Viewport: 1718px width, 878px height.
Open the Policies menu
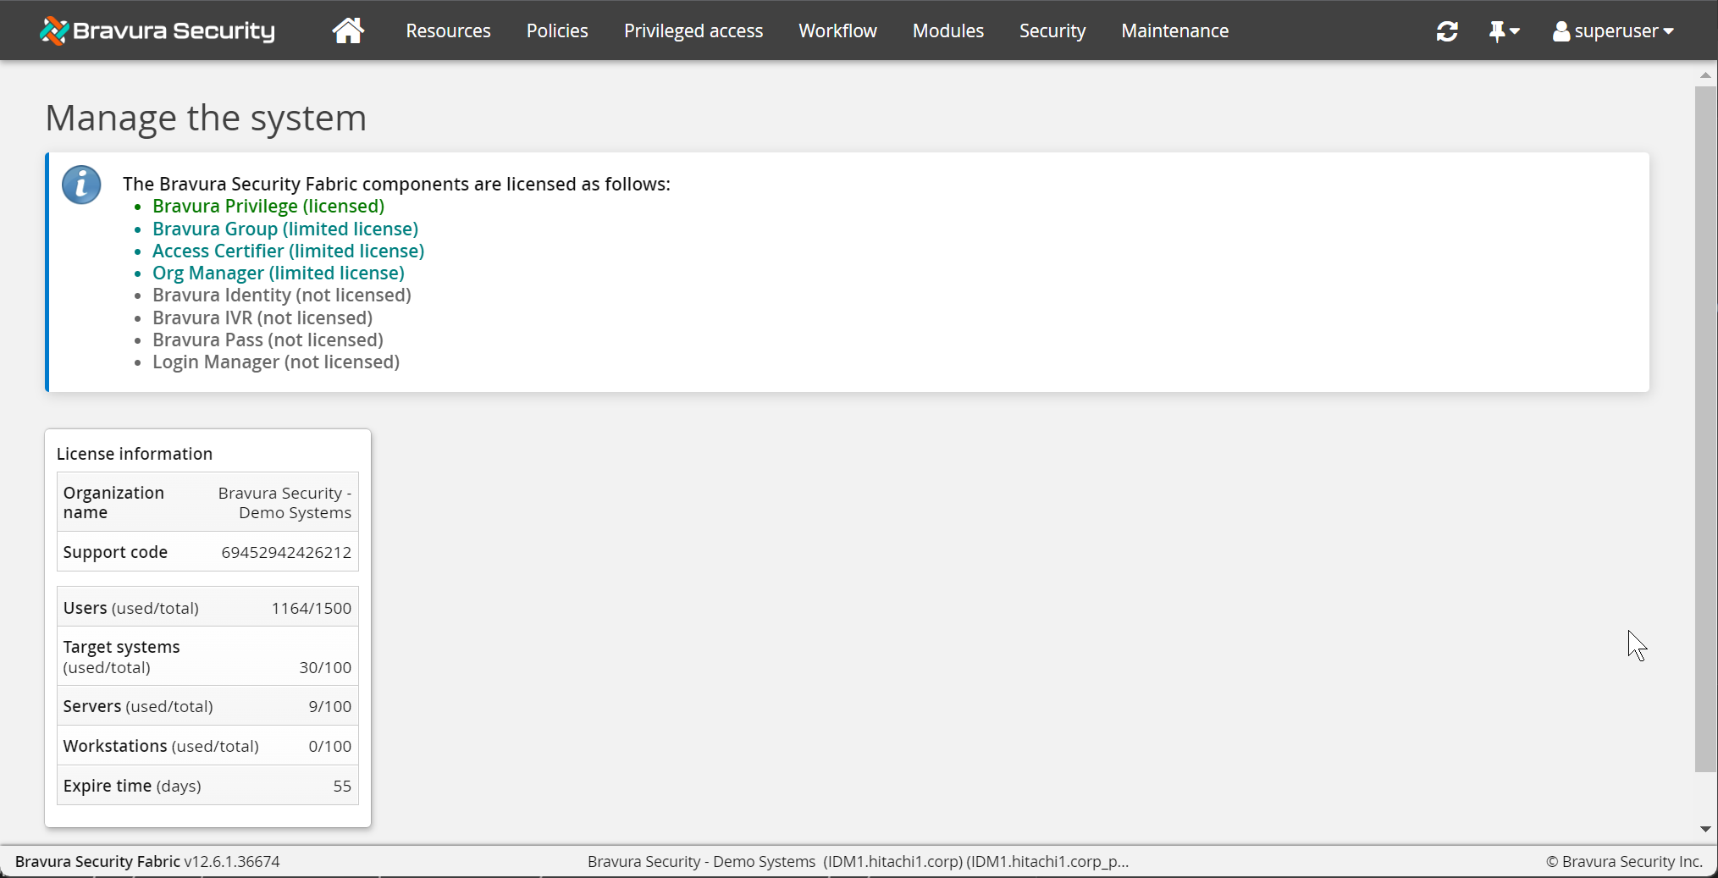[557, 31]
